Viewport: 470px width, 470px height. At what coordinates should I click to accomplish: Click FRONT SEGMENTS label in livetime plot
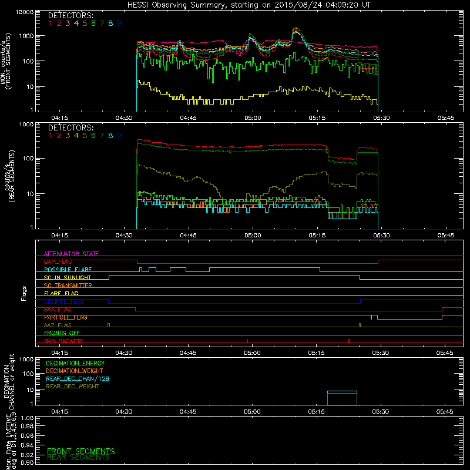(81, 451)
